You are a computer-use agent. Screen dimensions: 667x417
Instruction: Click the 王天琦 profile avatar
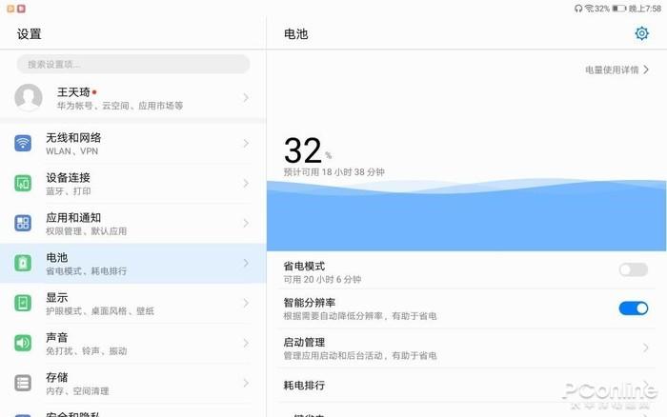pos(30,97)
